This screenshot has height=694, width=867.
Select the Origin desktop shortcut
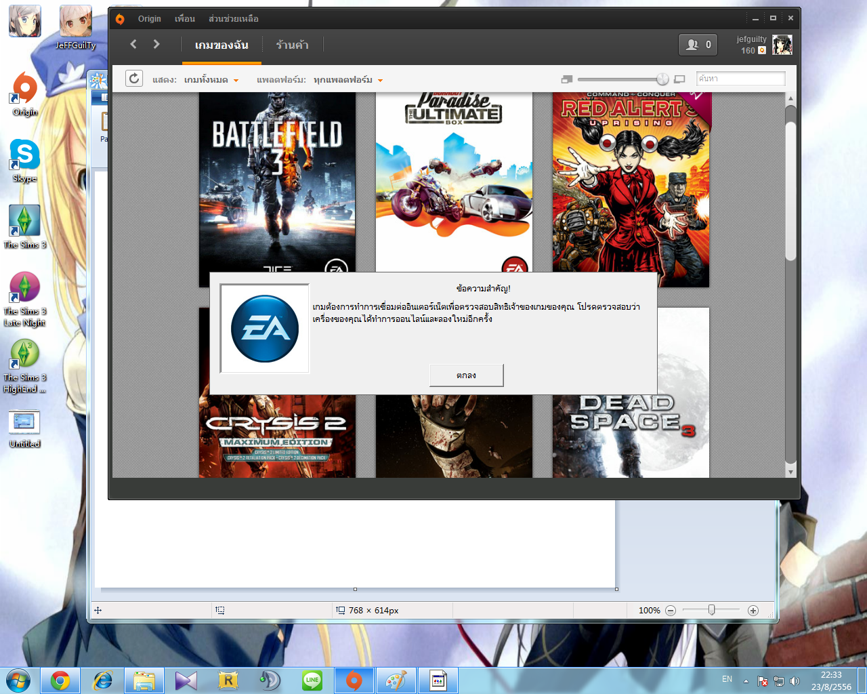[25, 94]
